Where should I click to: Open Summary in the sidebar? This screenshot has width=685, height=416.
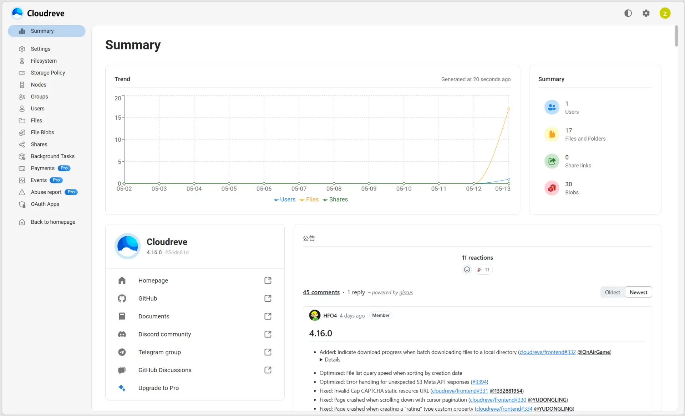point(47,31)
